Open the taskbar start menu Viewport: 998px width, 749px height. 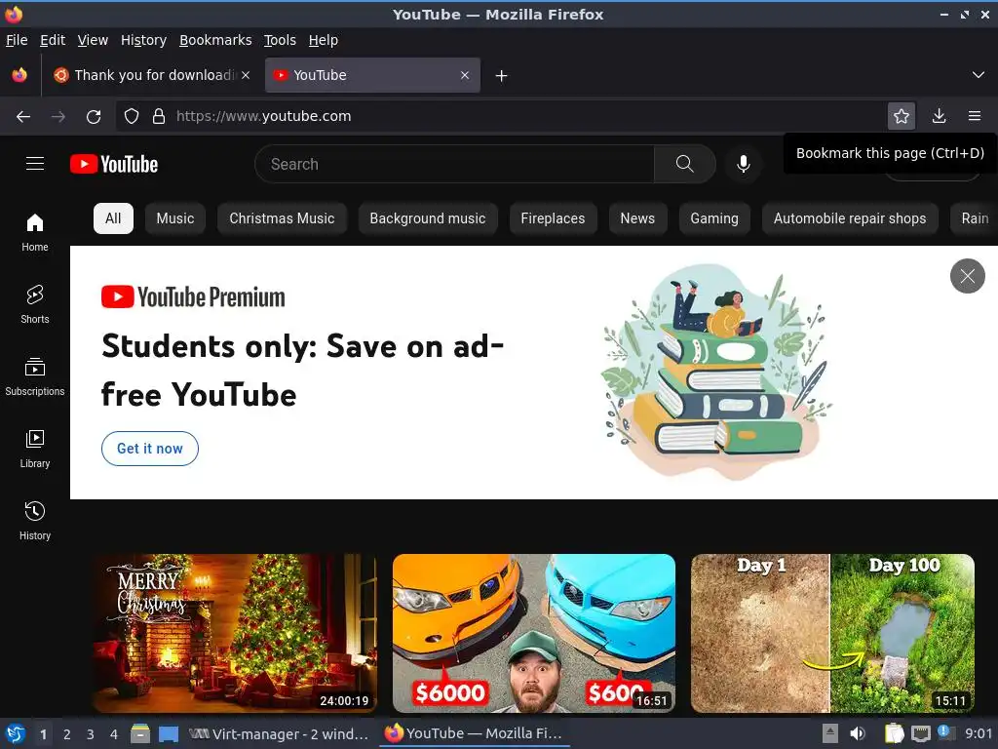click(x=16, y=733)
